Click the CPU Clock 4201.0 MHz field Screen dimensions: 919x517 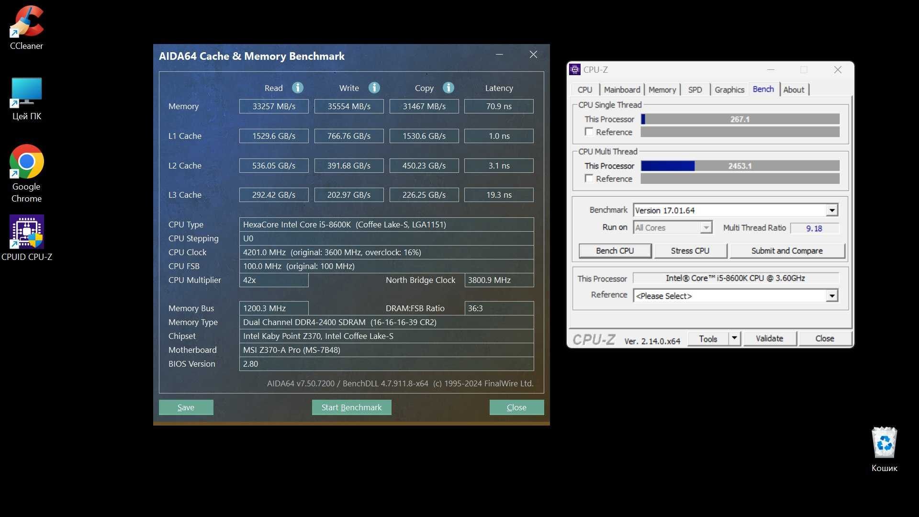click(386, 252)
